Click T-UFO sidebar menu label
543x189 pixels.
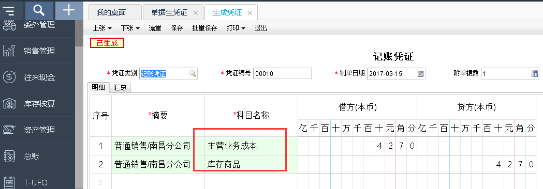35,182
